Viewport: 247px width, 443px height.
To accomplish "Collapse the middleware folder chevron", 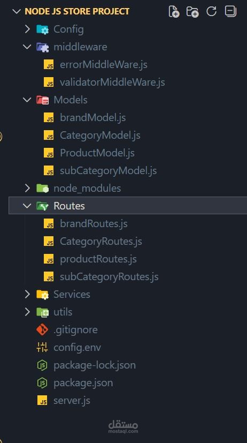I will coord(27,47).
